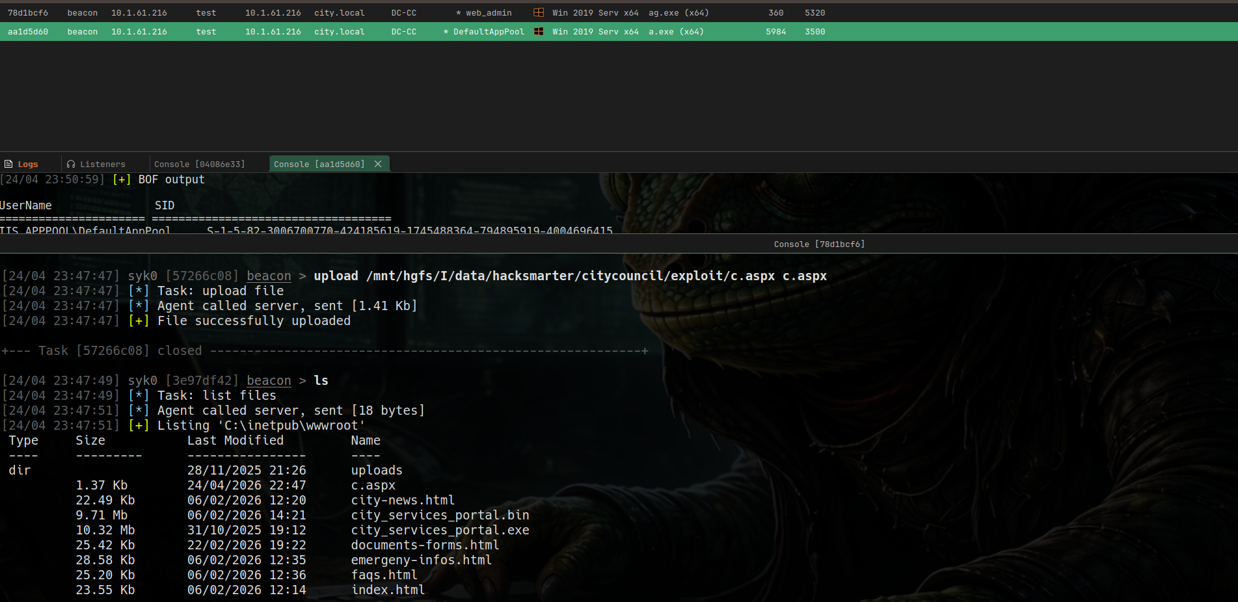
Task: Click the Windows OS icon in the DefaultAppPool session row
Action: tap(539, 31)
